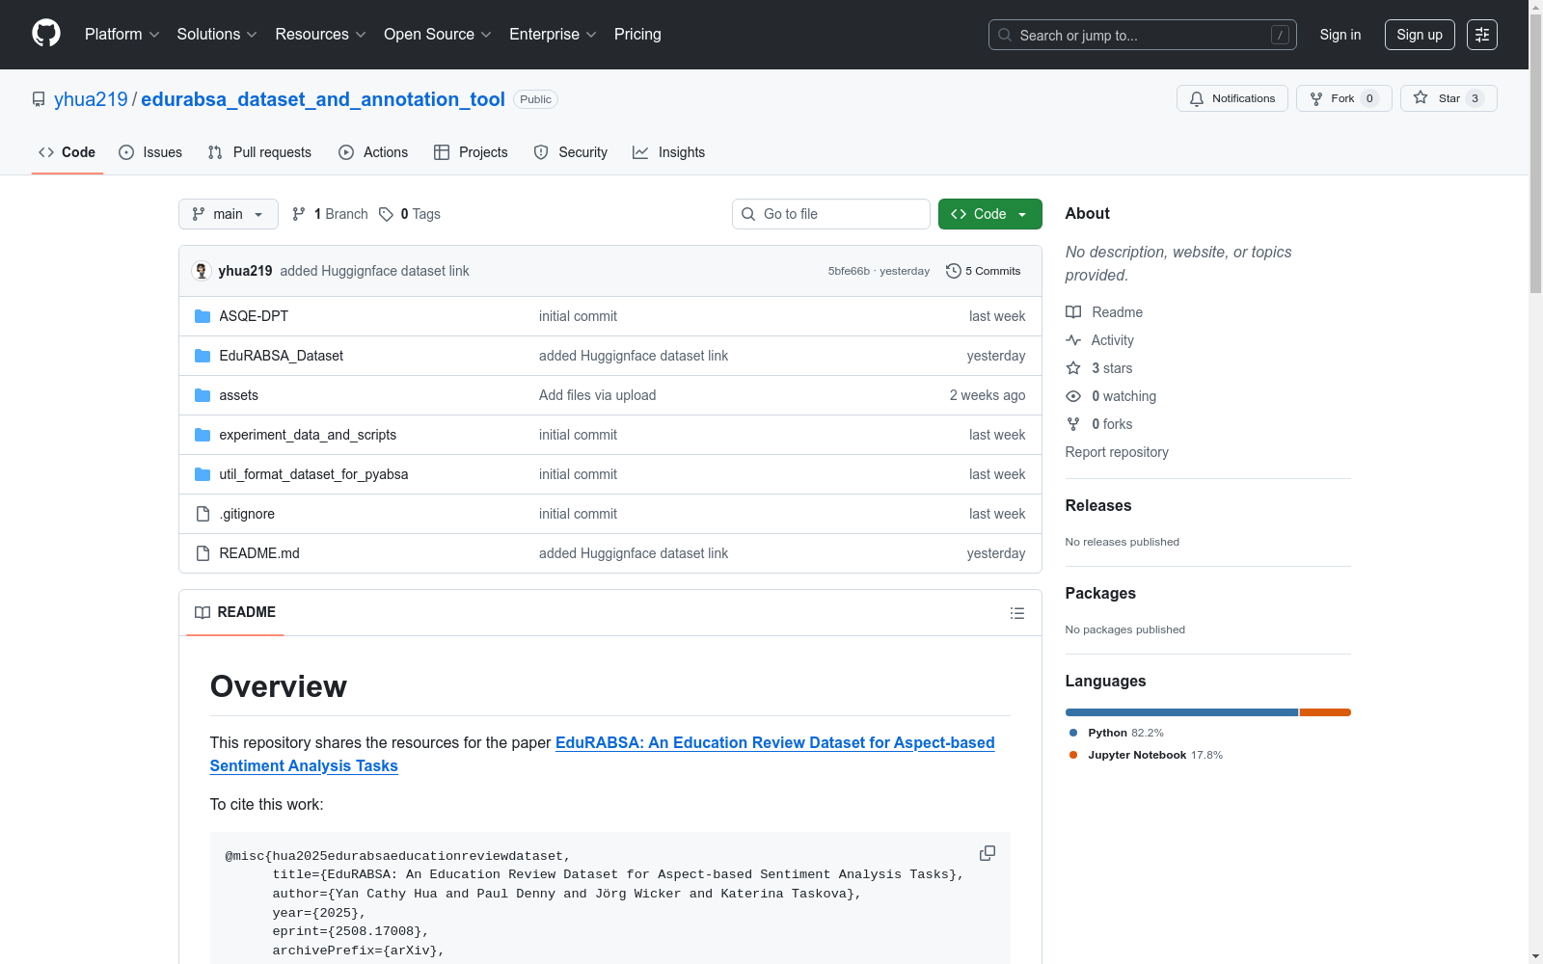1543x964 pixels.
Task: Click the tag icon beside Tags
Action: pyautogui.click(x=386, y=214)
